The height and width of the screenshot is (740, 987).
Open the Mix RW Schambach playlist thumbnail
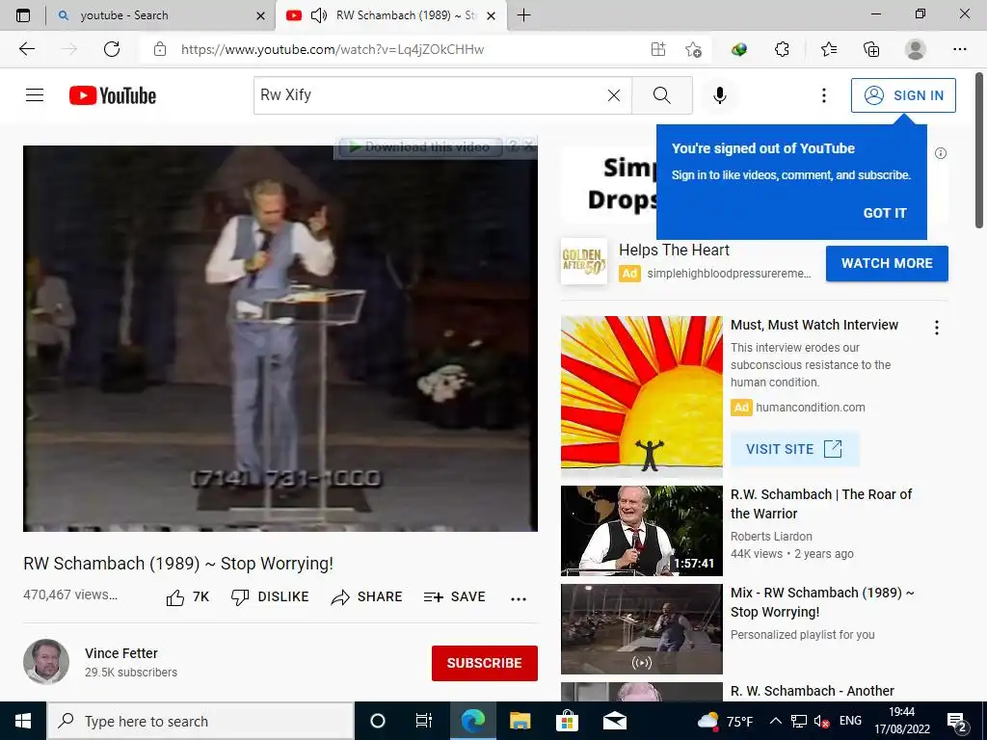641,628
